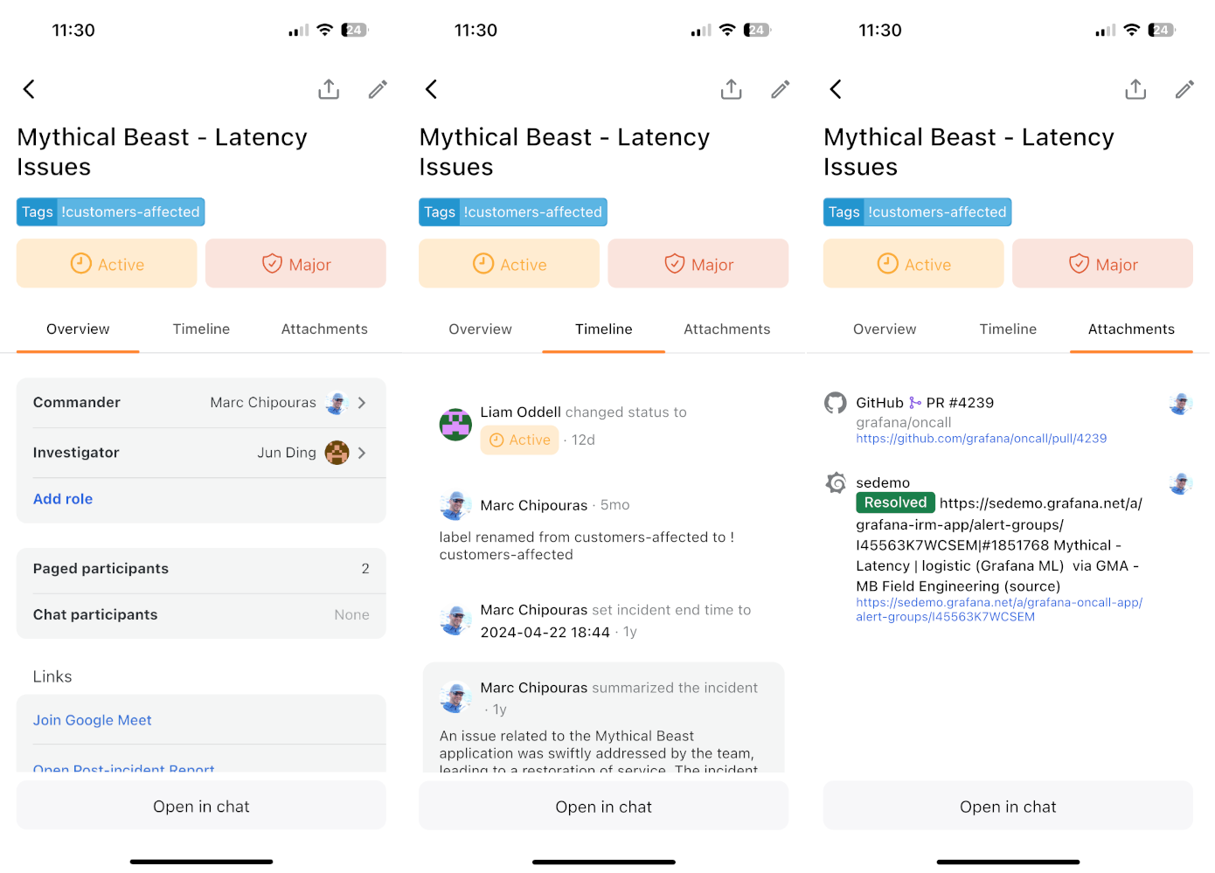This screenshot has height=873, width=1215.
Task: Switch to Attachments tab from Timeline screen
Action: [726, 329]
